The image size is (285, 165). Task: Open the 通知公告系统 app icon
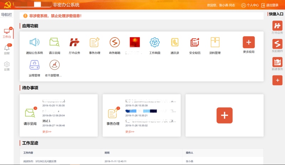pos(34,43)
